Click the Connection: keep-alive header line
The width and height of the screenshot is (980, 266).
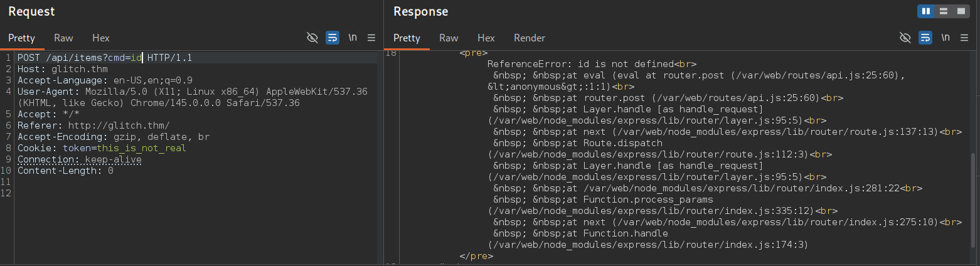[x=80, y=159]
